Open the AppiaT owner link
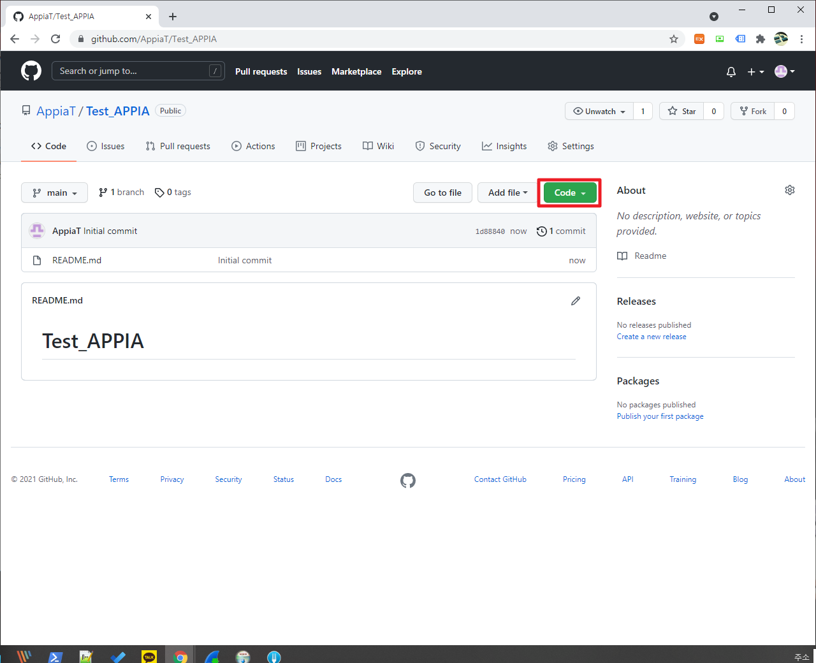The width and height of the screenshot is (816, 663). [56, 111]
